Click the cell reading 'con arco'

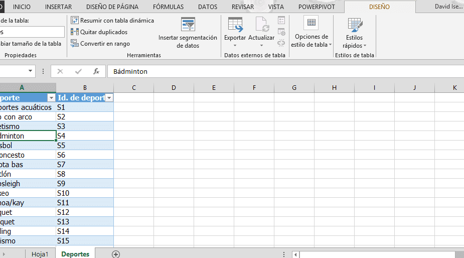point(28,117)
